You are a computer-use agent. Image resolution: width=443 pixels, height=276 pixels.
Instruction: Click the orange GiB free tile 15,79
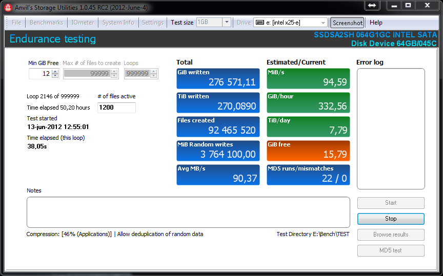click(x=308, y=151)
